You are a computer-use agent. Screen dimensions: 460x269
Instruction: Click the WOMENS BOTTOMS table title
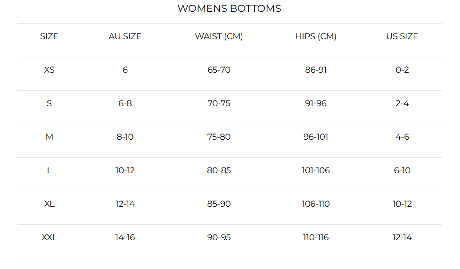(x=229, y=8)
